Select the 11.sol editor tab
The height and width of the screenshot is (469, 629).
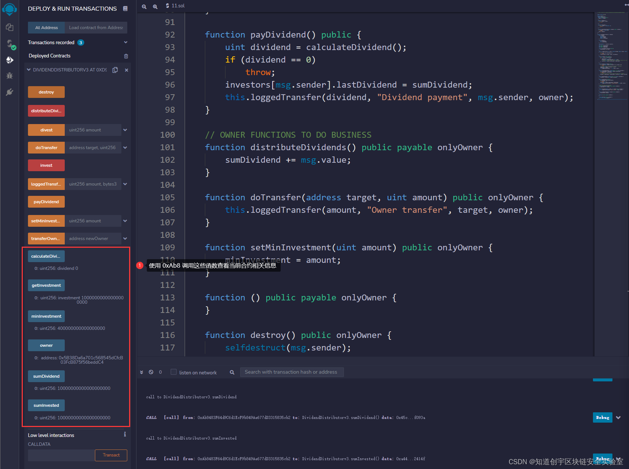click(x=175, y=6)
